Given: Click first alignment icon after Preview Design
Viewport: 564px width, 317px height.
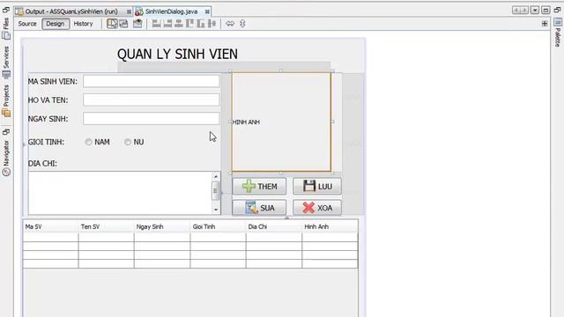Looking at the screenshot, I should pyautogui.click(x=157, y=24).
